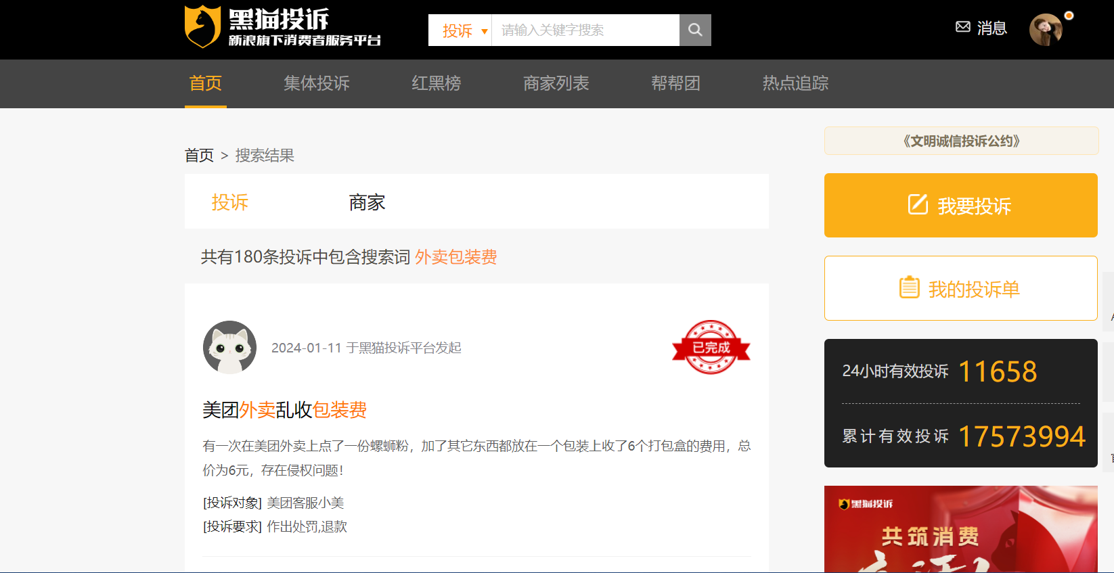Click the Black Cat shield logo
The width and height of the screenshot is (1114, 573).
click(x=203, y=27)
